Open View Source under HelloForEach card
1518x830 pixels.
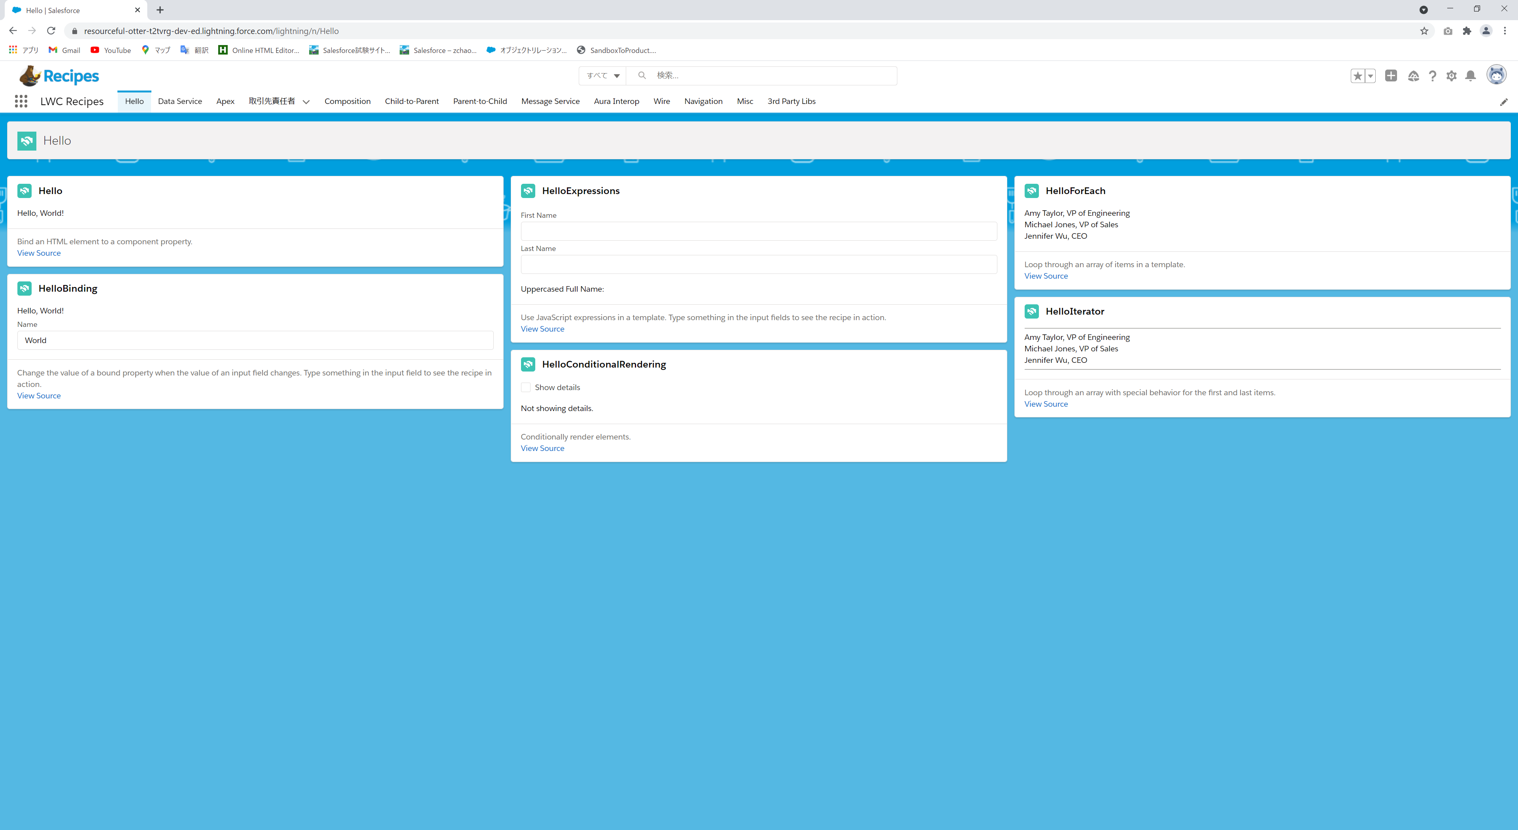[x=1046, y=276]
